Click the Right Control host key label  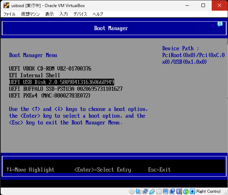pos(208,191)
